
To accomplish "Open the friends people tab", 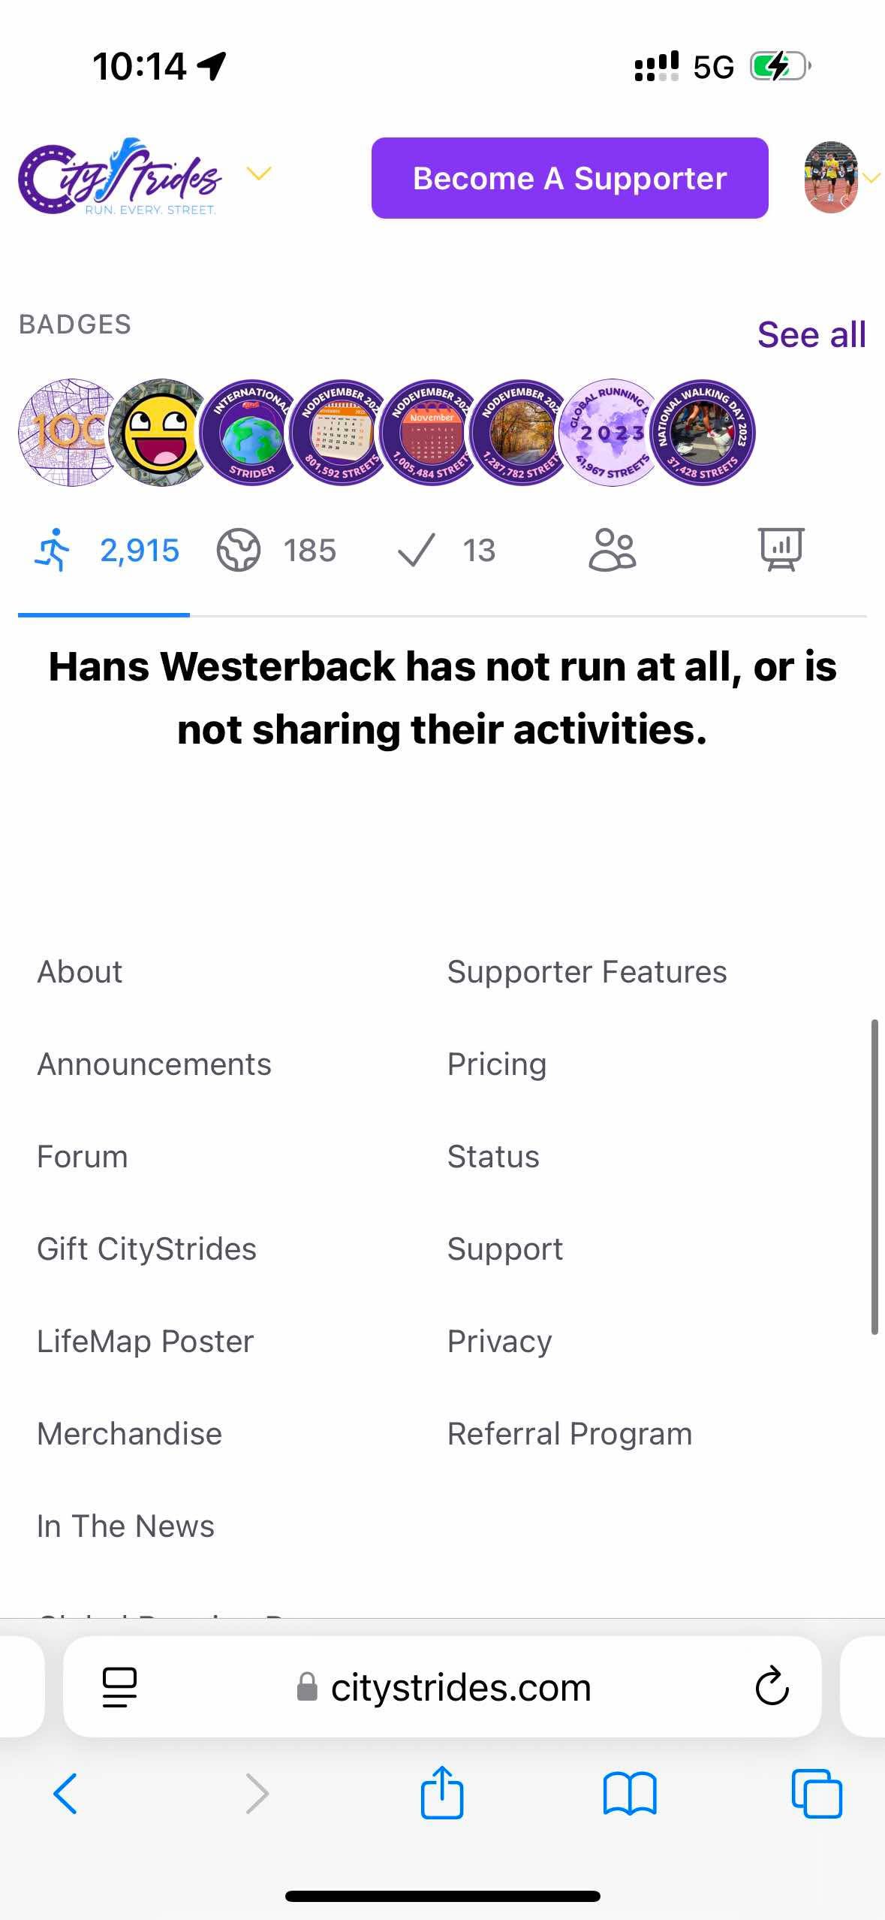I will [x=612, y=551].
